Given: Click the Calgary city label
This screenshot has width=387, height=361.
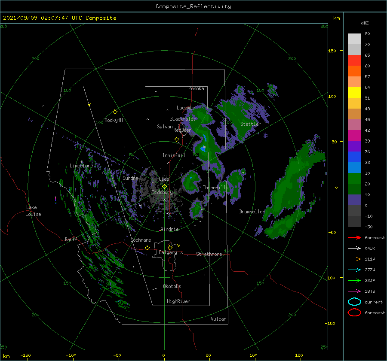Looking at the screenshot, I should (x=168, y=252).
